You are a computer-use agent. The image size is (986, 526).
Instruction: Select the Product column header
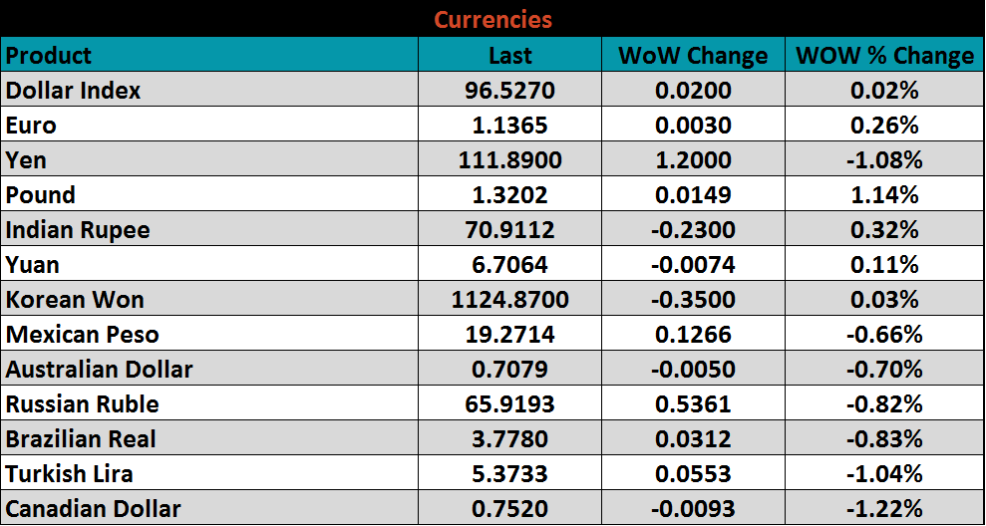coord(49,56)
